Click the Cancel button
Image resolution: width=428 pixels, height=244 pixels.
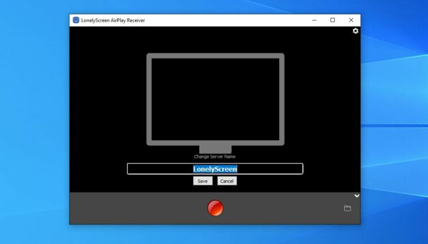[x=227, y=181]
